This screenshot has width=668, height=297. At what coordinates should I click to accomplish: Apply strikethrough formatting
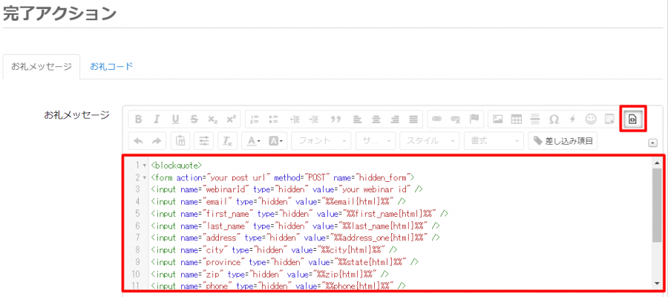(x=194, y=120)
